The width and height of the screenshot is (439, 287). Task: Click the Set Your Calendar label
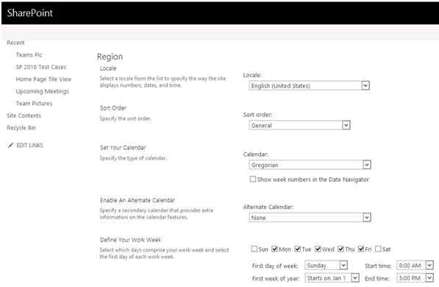coord(123,148)
